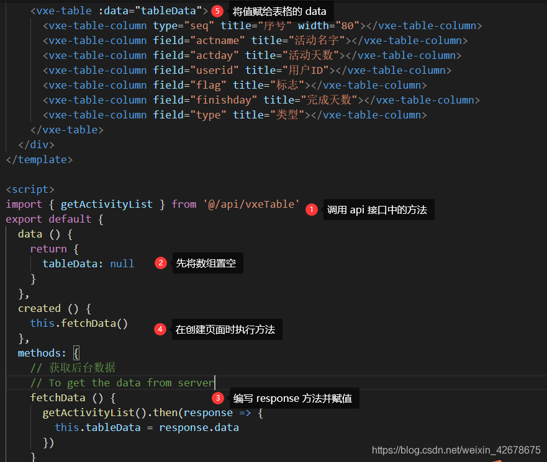Click the column line with field="actname"
This screenshot has height=462, width=547.
tap(255, 40)
